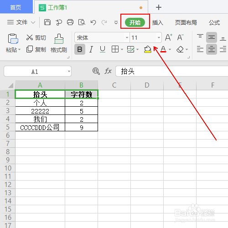The height and width of the screenshot is (228, 228).
Task: Apply yellow fill color bucket
Action: 147,49
